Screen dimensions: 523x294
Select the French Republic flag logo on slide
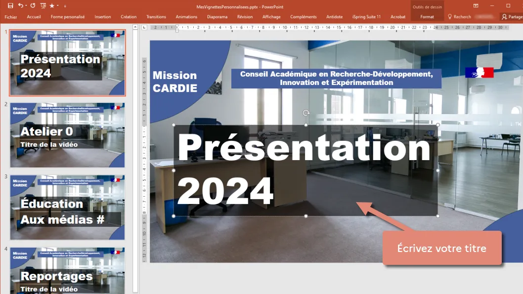[479, 73]
